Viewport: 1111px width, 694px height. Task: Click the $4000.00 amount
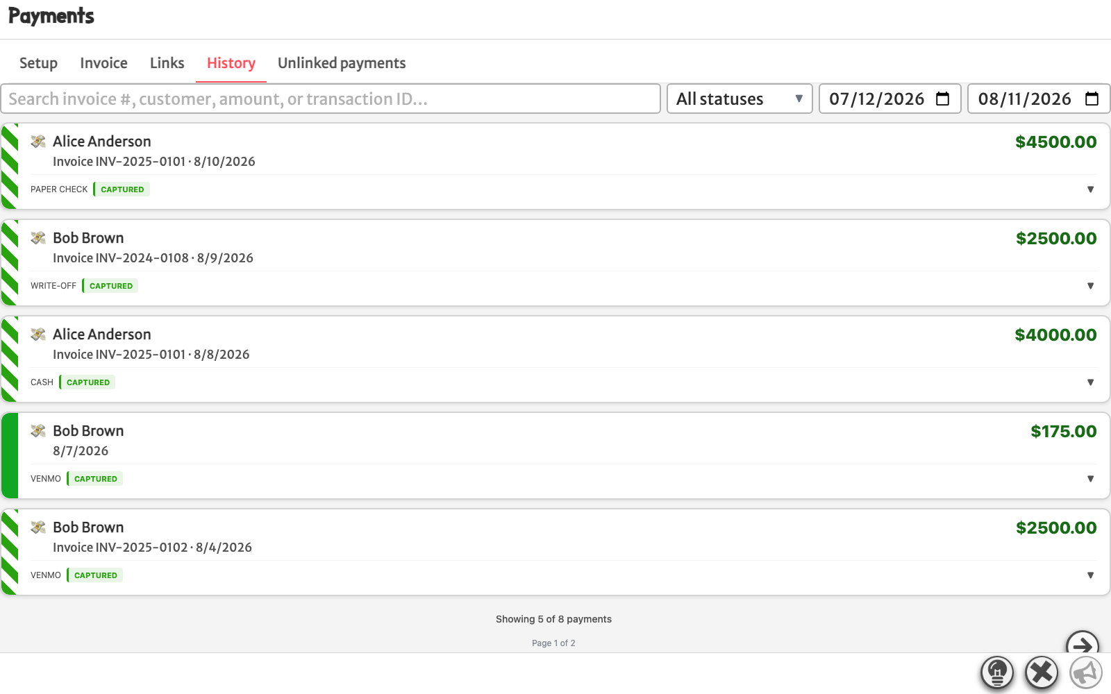coord(1055,335)
